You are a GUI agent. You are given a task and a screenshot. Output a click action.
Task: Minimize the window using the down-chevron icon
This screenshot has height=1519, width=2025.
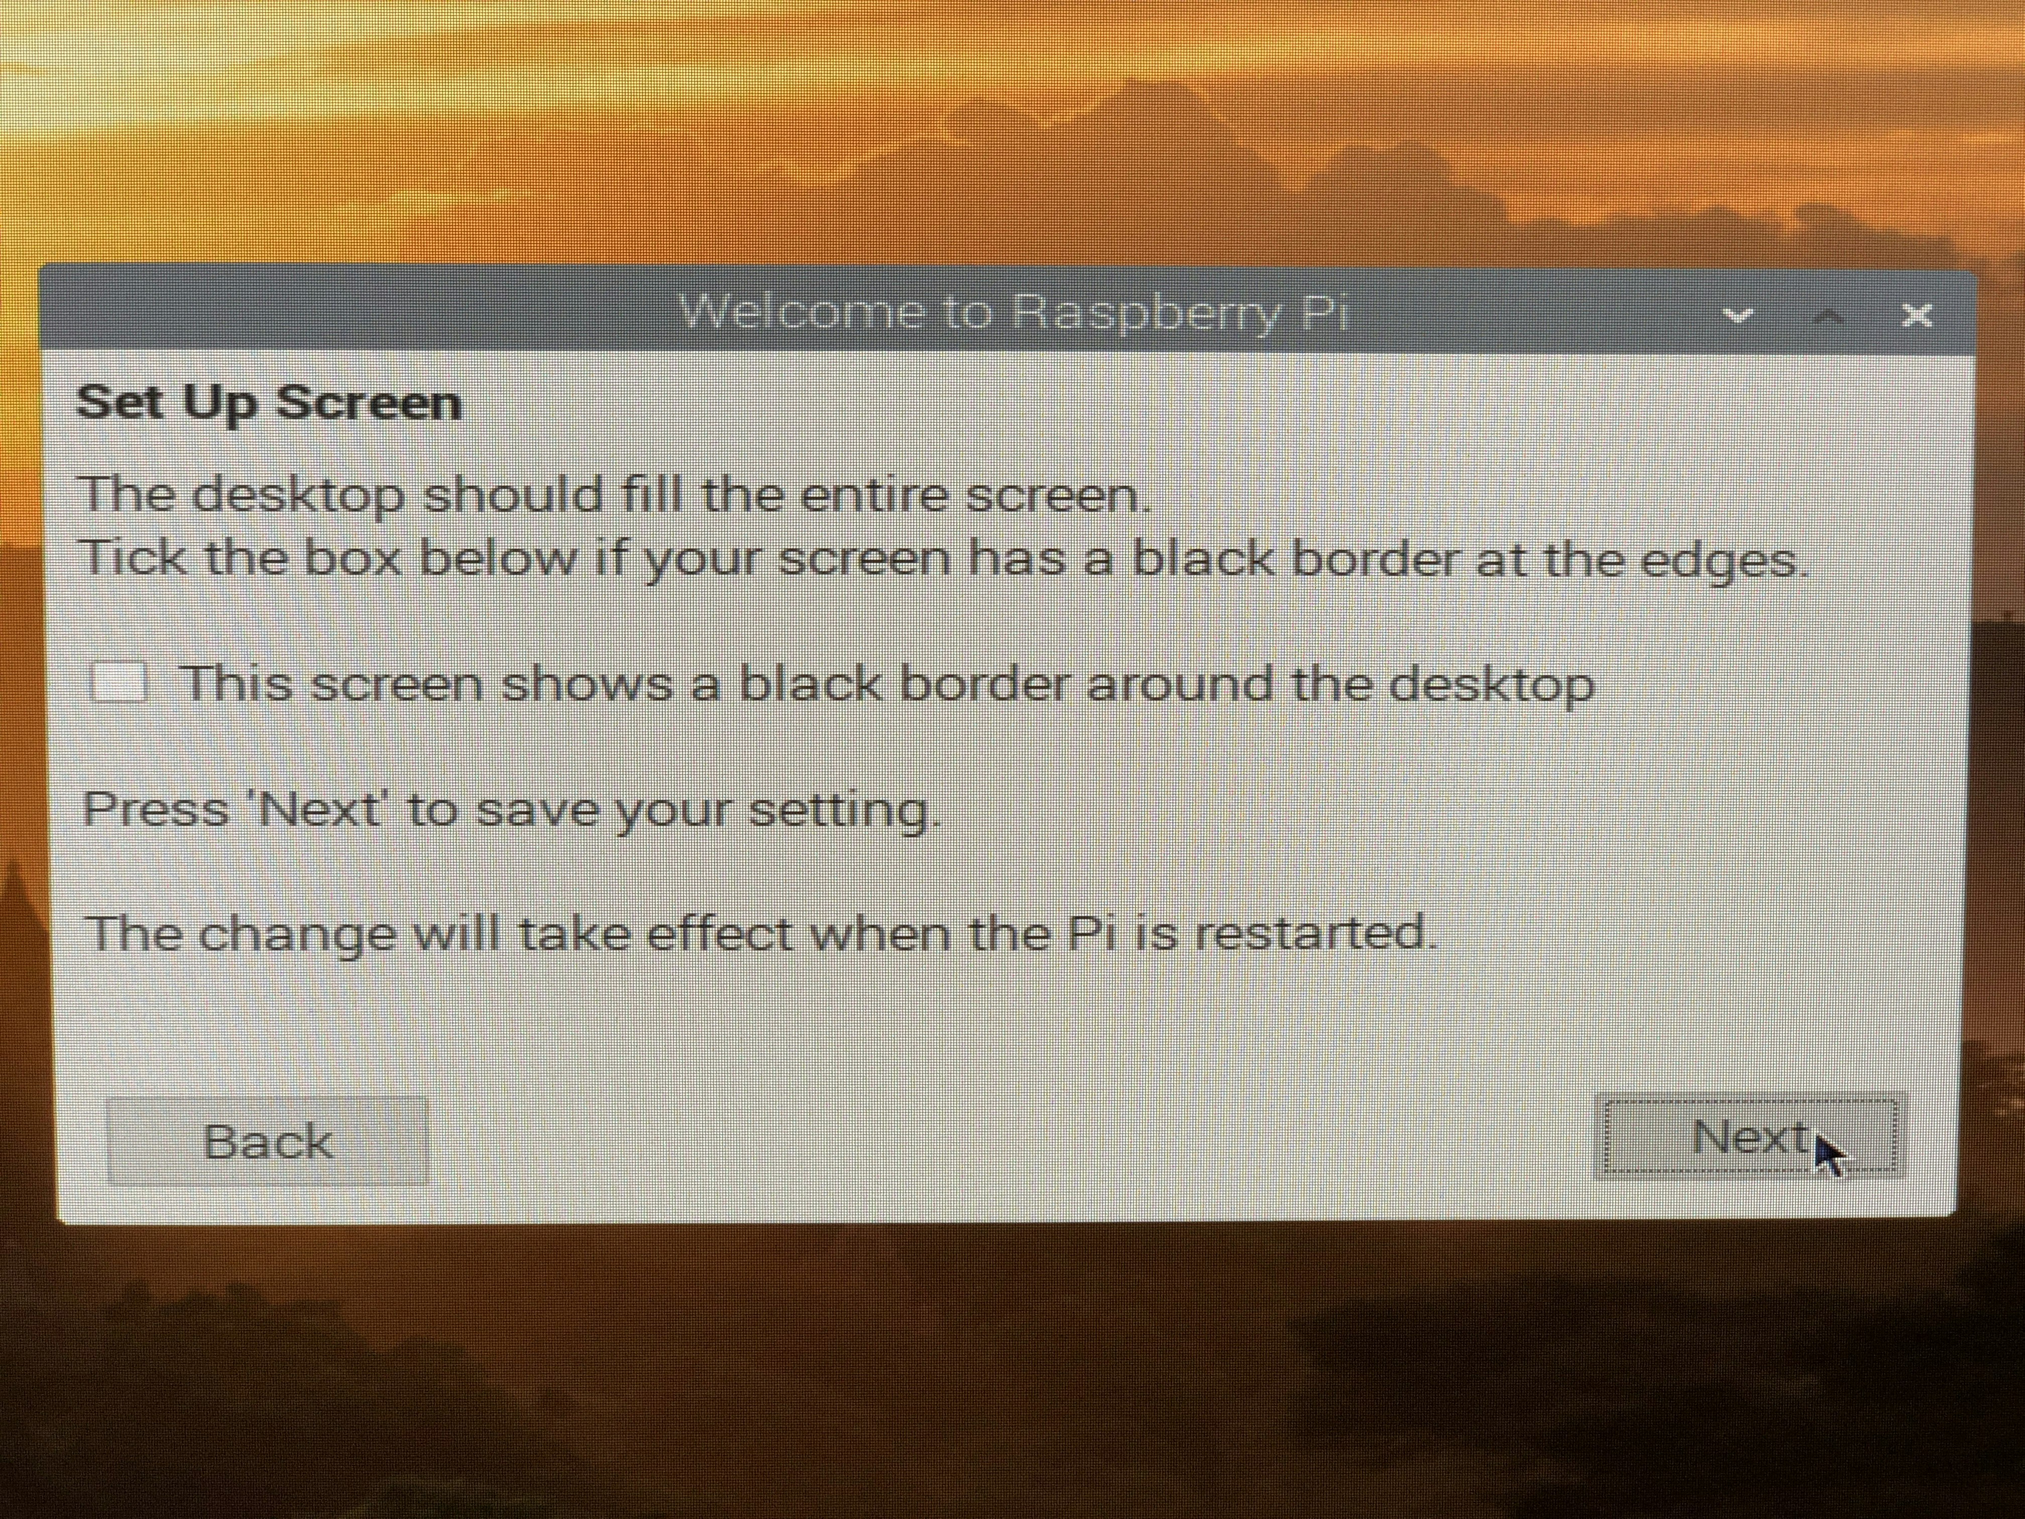1738,316
